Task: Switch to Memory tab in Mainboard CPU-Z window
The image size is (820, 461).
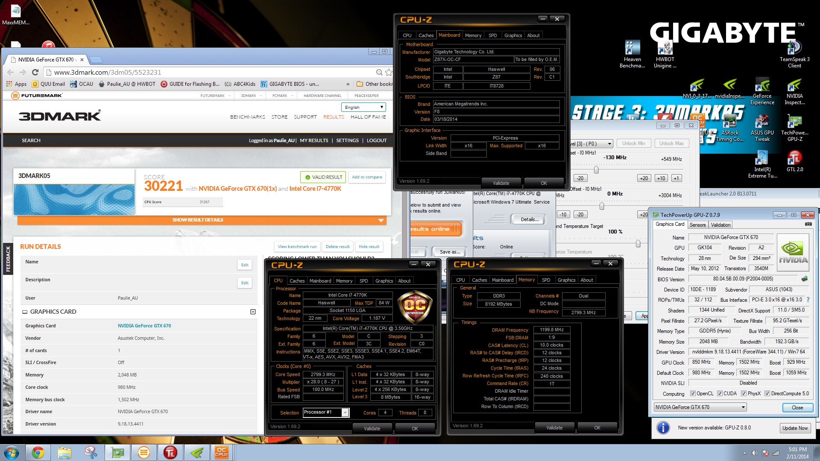Action: 473,35
